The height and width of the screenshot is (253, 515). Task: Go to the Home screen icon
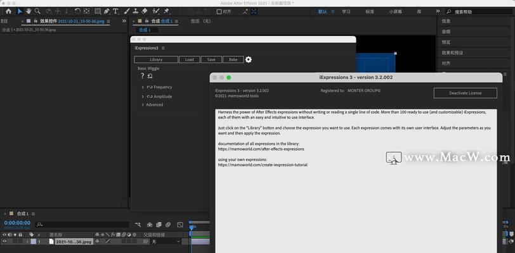[8, 11]
